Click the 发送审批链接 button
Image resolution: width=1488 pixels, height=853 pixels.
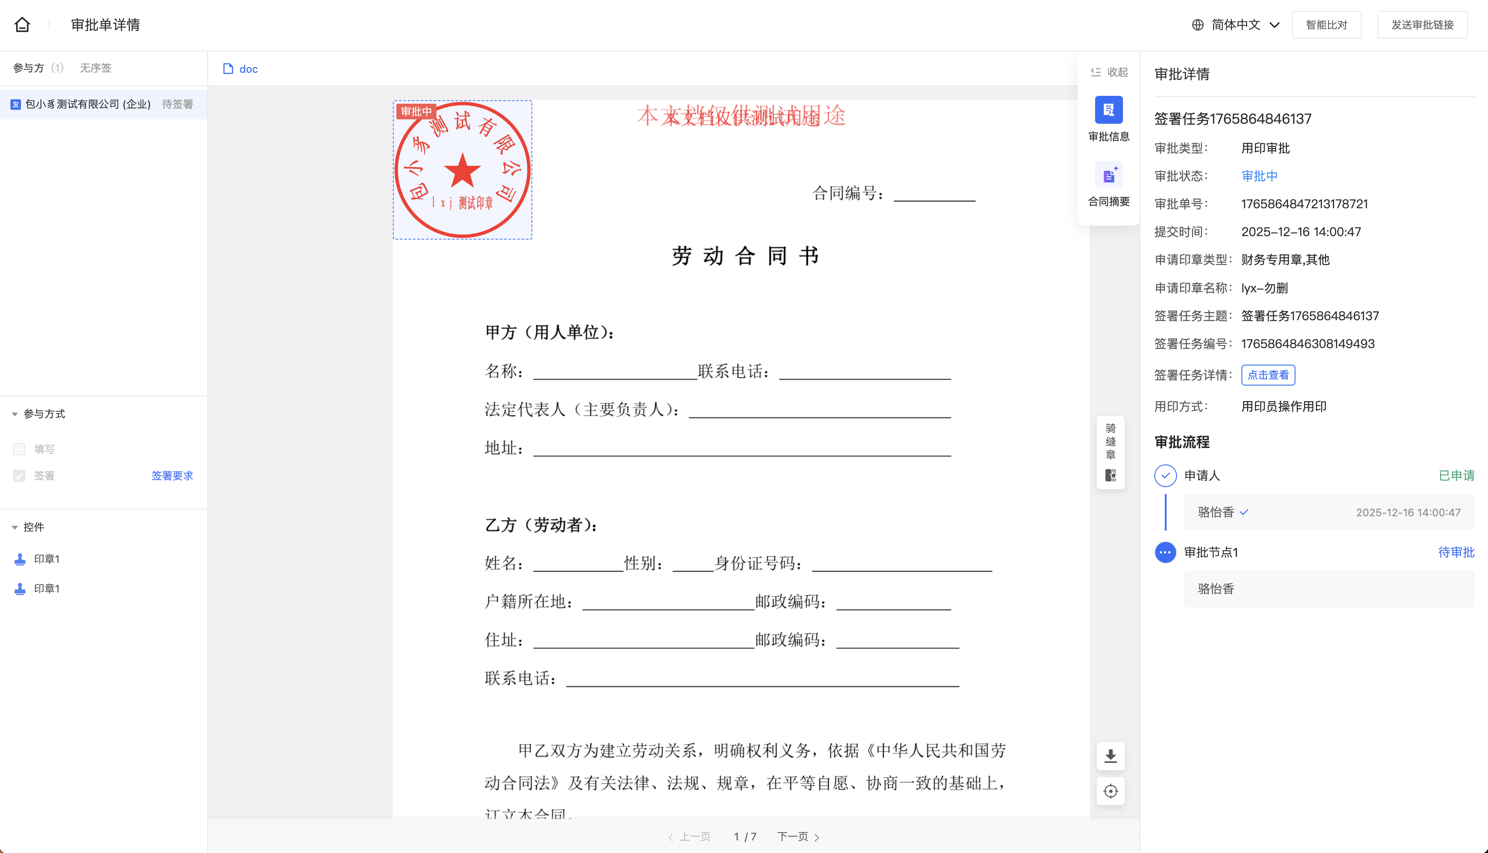1422,24
